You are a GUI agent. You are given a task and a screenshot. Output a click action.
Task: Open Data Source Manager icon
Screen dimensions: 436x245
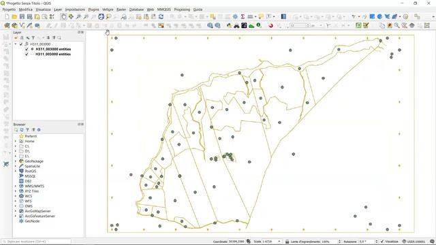(x=7, y=26)
